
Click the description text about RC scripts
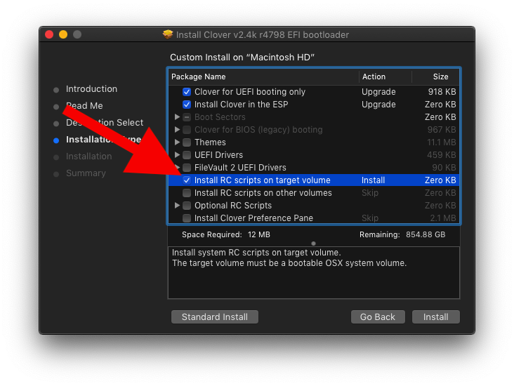289,258
